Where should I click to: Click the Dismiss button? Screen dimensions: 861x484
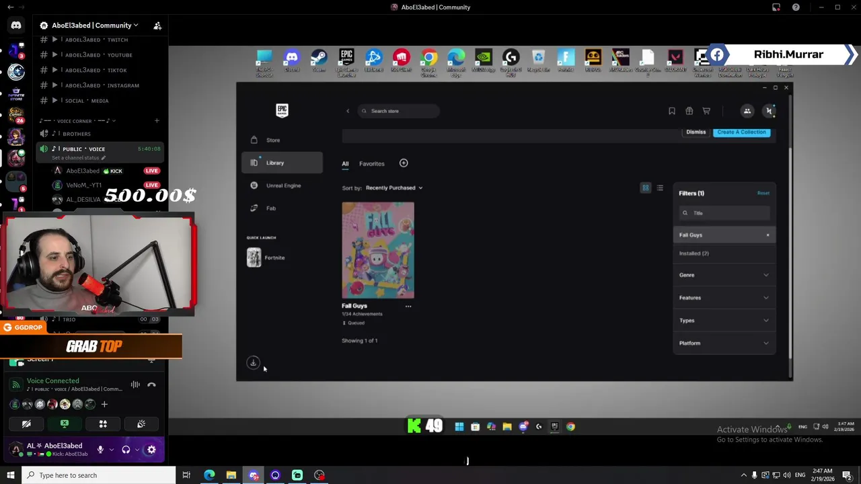(x=696, y=132)
